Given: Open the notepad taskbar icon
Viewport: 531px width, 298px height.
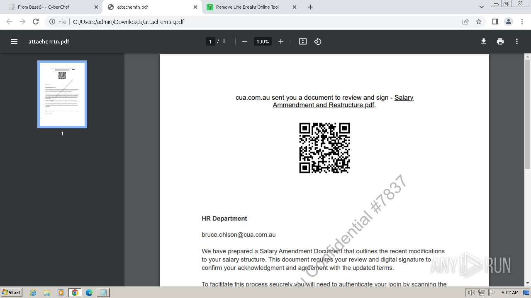Looking at the screenshot, I should click(x=103, y=293).
